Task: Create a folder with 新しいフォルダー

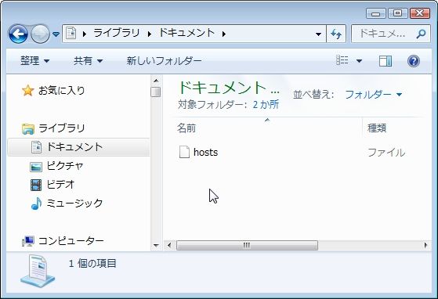Action: pos(164,60)
